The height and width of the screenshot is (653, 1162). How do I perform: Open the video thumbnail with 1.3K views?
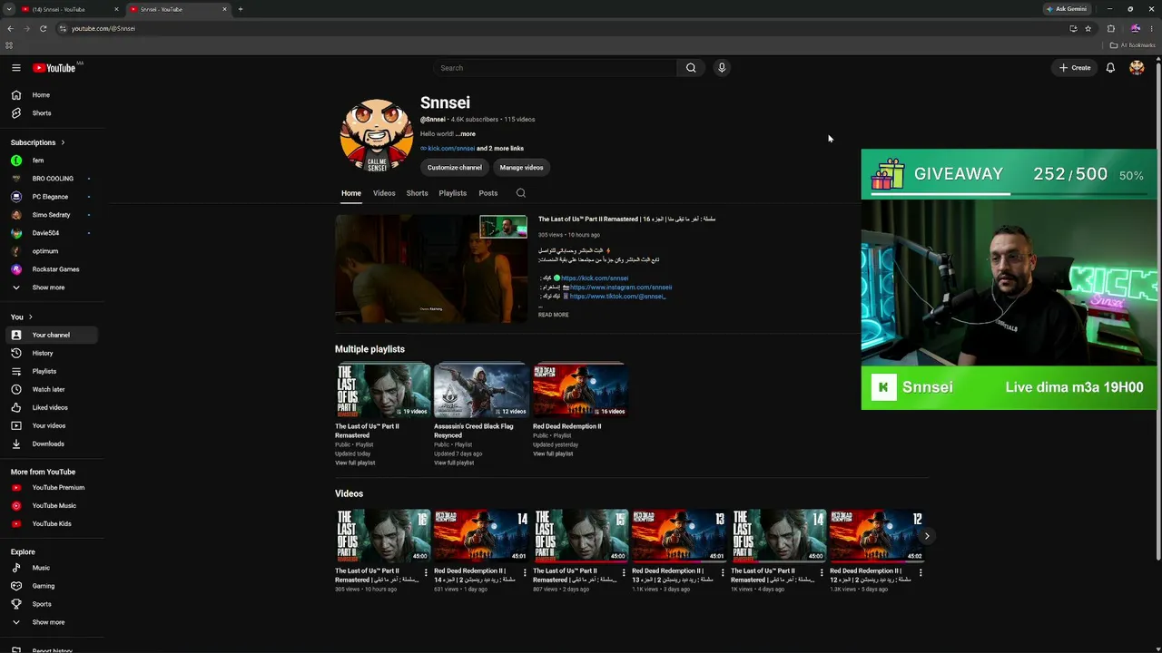click(x=878, y=536)
